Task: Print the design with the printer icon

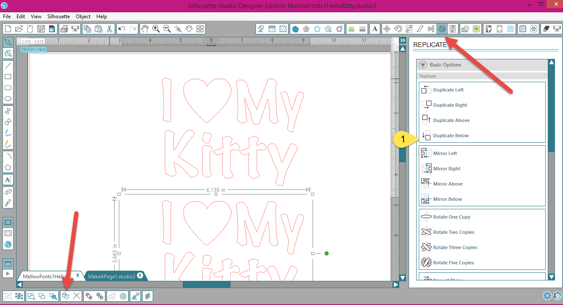Action: tap(64, 29)
